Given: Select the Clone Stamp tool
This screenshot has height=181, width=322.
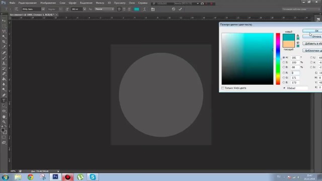Looking at the screenshot, I should [4, 63].
